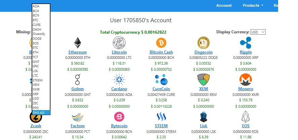
Task: Click Total Cryptocurrency $ 0.00162822 text
Action: (133, 32)
